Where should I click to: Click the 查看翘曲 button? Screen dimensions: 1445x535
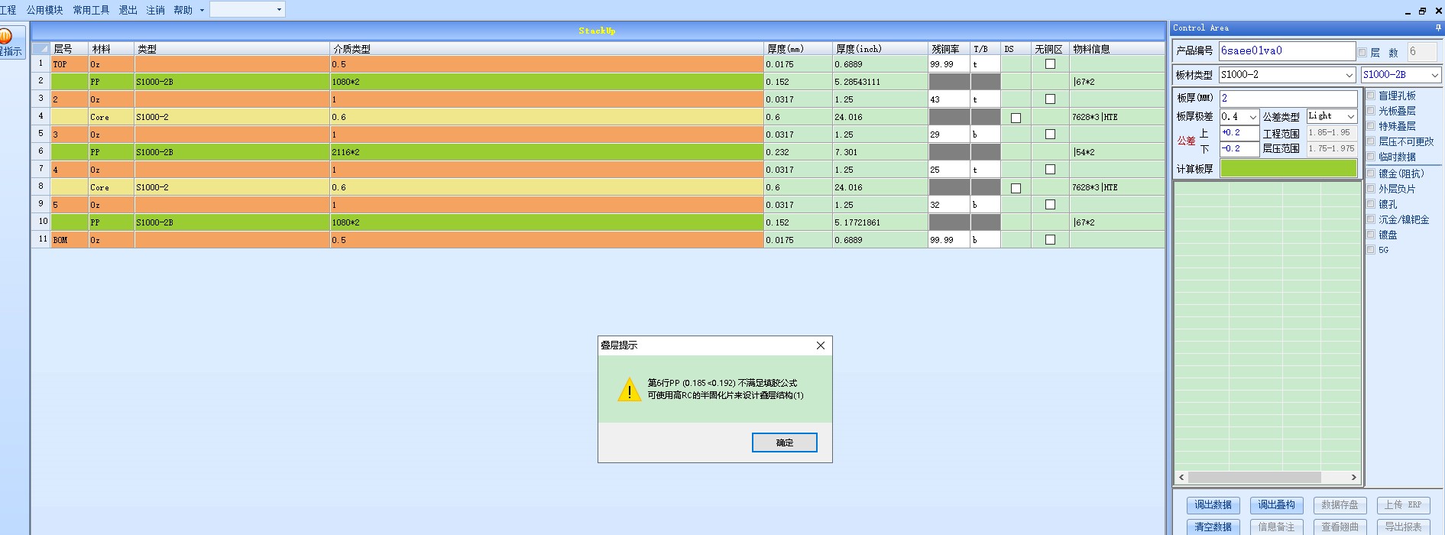[1340, 527]
